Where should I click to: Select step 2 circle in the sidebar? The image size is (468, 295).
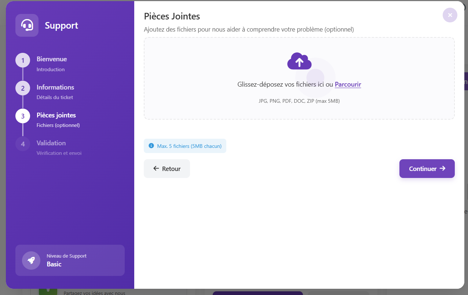coord(23,88)
